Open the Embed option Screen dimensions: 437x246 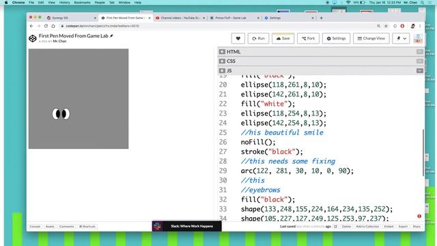coord(389,226)
